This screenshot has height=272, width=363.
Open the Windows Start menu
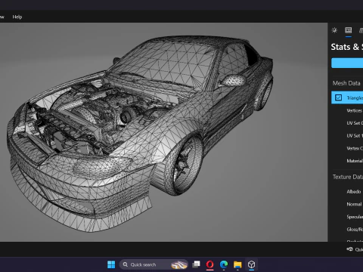111,264
